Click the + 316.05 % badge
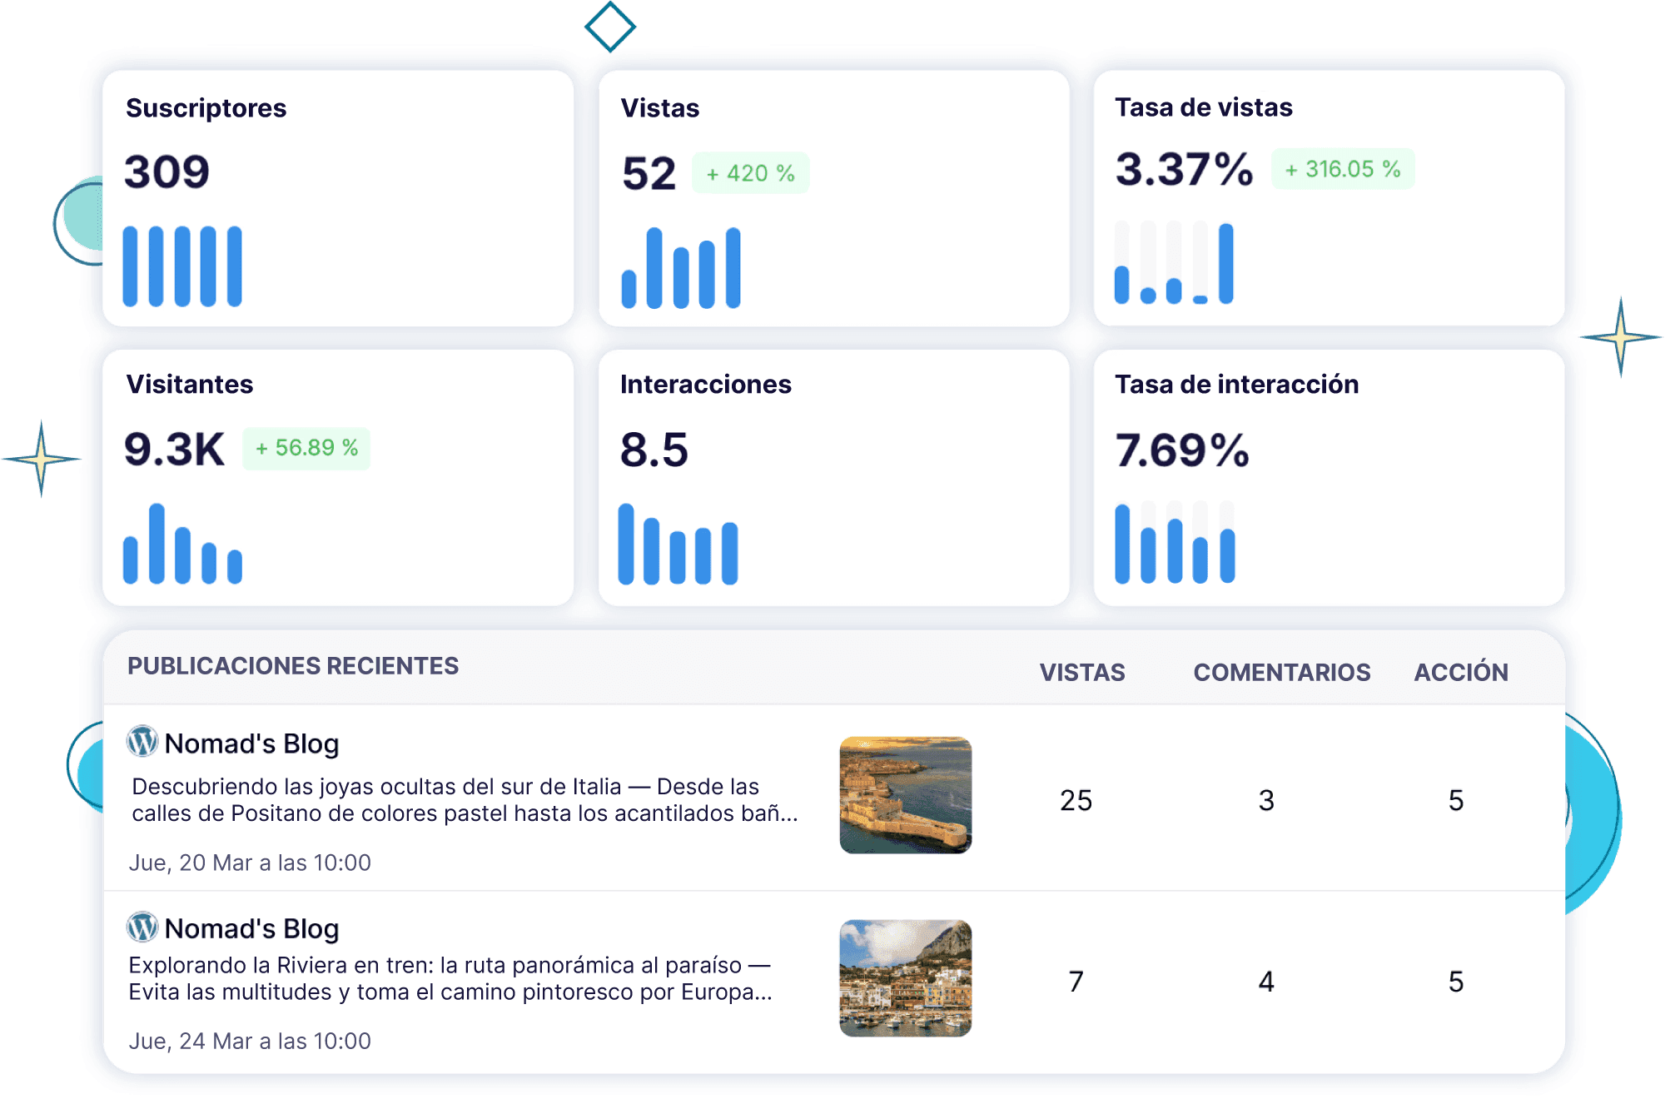 coord(1342,169)
